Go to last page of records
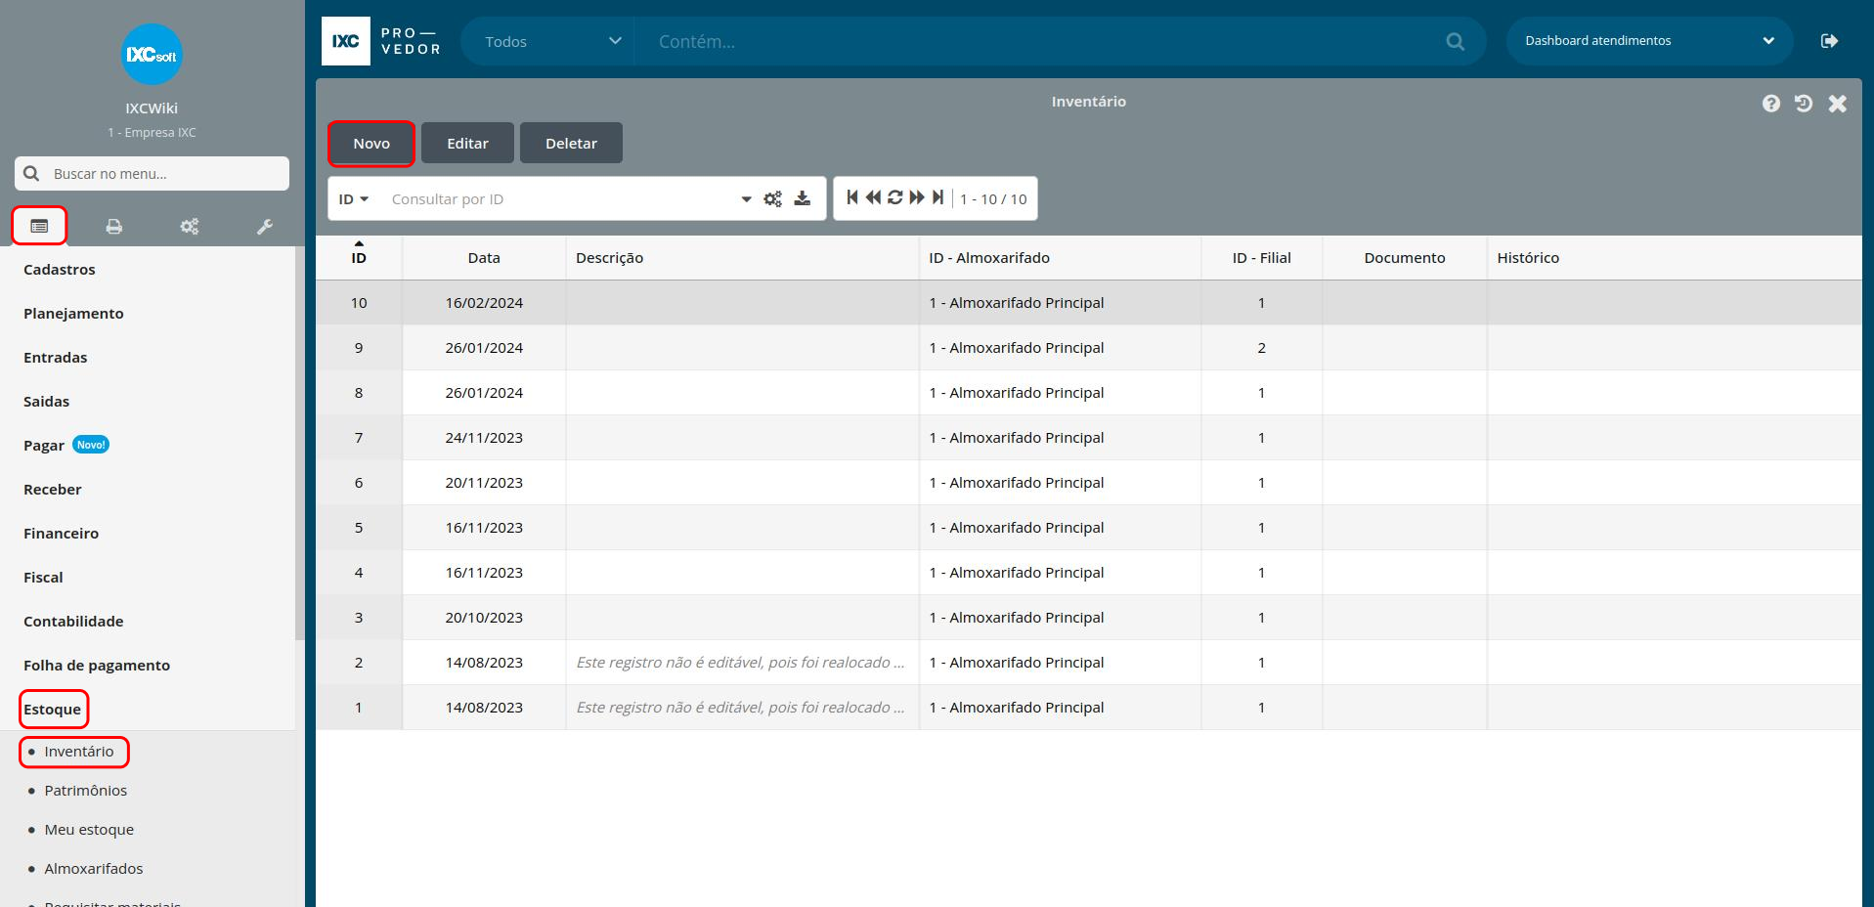 click(x=938, y=197)
